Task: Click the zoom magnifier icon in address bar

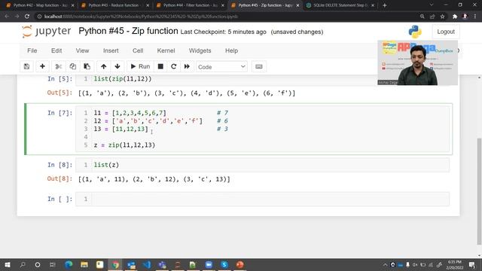Action: (x=423, y=17)
